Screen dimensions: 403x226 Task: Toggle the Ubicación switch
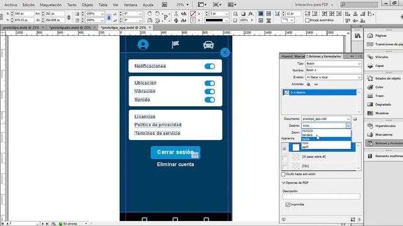pyautogui.click(x=210, y=83)
